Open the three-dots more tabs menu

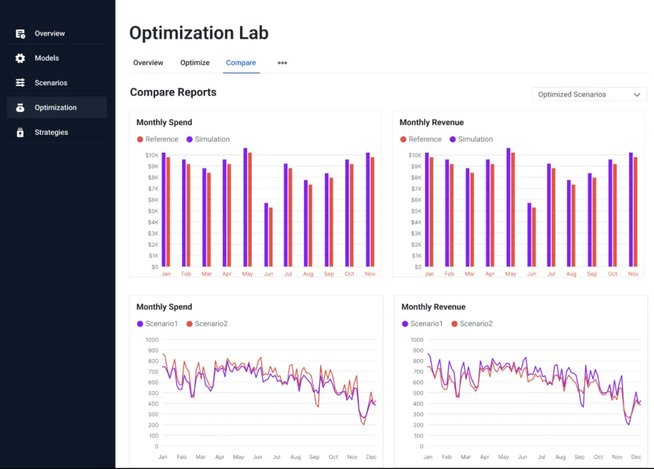(282, 63)
